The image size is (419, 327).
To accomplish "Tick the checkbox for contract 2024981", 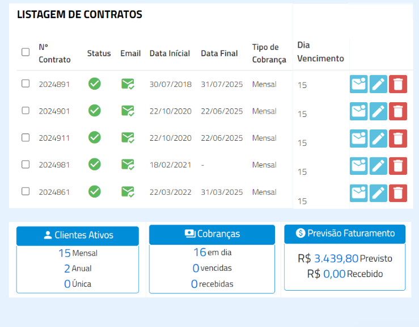I will 26,164.
